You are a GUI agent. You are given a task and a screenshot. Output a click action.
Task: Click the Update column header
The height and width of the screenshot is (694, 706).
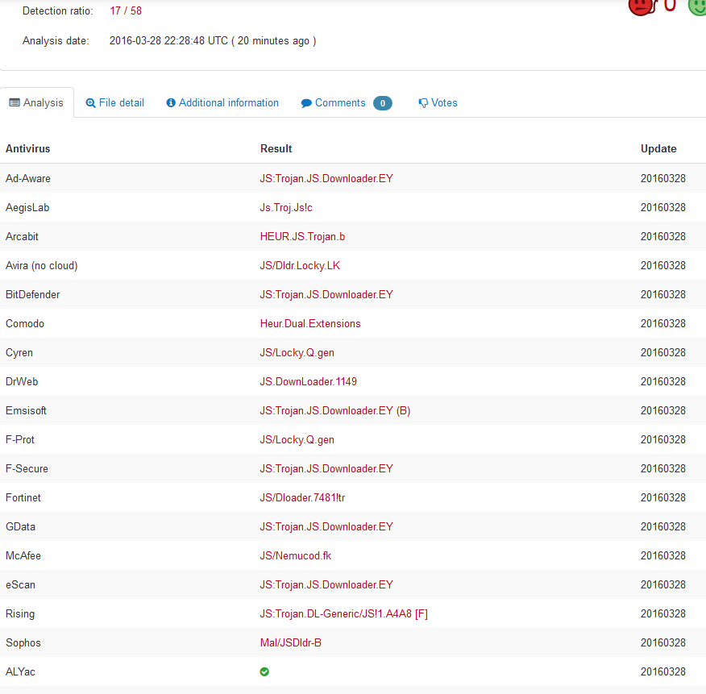[x=658, y=148]
